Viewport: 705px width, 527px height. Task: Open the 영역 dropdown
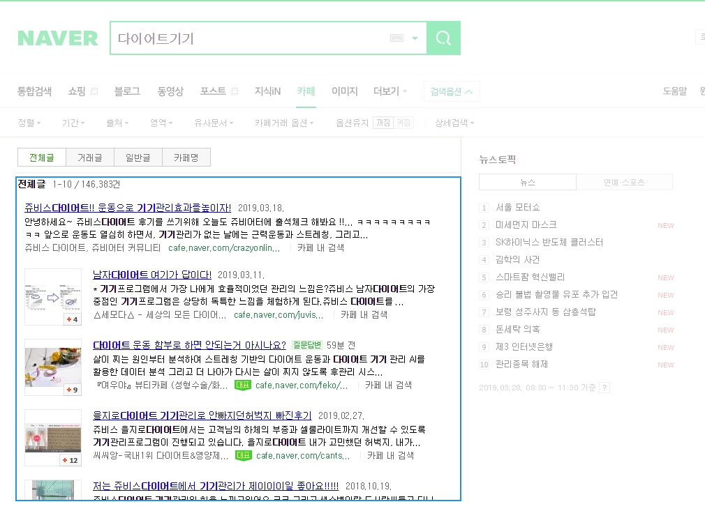click(x=161, y=123)
